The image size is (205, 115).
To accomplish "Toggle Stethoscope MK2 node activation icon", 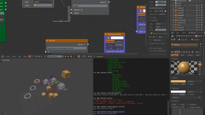I will 108,38.
